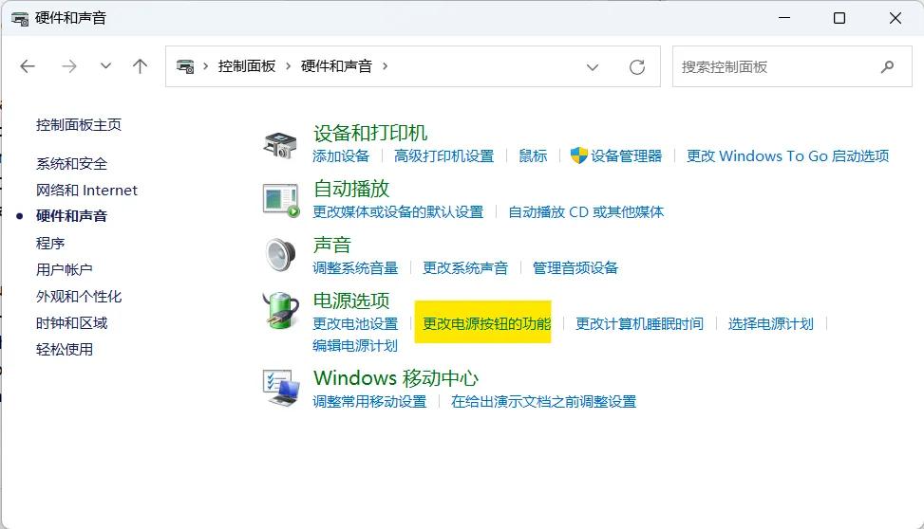Click 自动播放 CD 或其他媒体 link
This screenshot has height=529, width=924.
click(x=586, y=211)
